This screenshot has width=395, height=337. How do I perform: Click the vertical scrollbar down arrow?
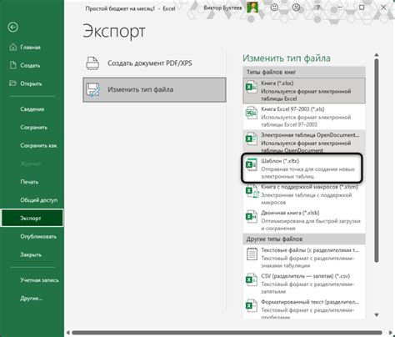pyautogui.click(x=377, y=314)
